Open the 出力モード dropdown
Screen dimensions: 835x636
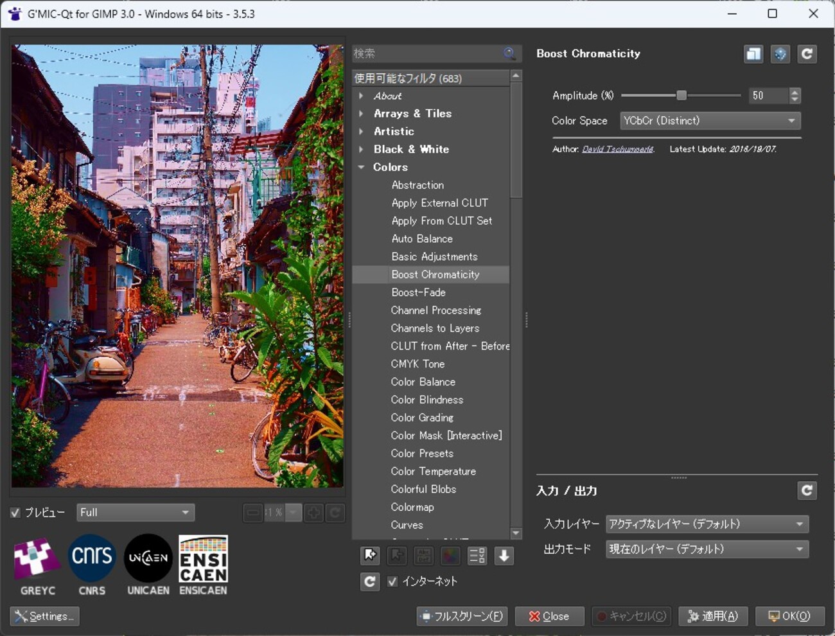[x=707, y=549]
